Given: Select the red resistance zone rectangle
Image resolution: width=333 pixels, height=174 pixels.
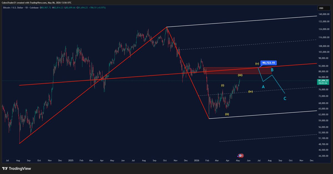Looking at the screenshot, I should pyautogui.click(x=237, y=70).
